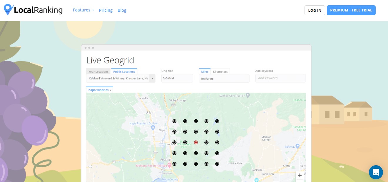Select Miles as distance unit
The height and width of the screenshot is (182, 388).
coord(205,71)
